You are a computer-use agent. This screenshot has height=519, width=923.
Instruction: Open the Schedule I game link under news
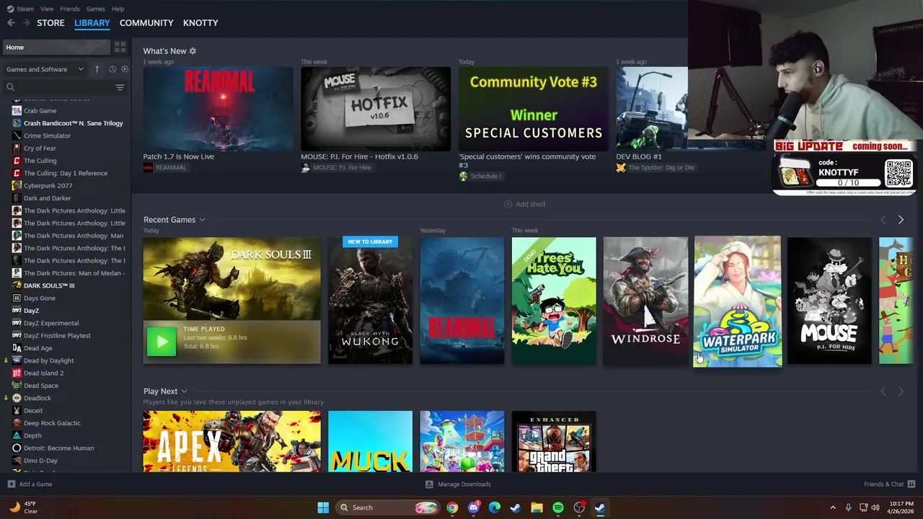[480, 177]
